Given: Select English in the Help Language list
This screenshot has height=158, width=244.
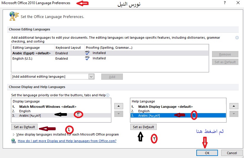Looking at the screenshot, I should 144,111.
